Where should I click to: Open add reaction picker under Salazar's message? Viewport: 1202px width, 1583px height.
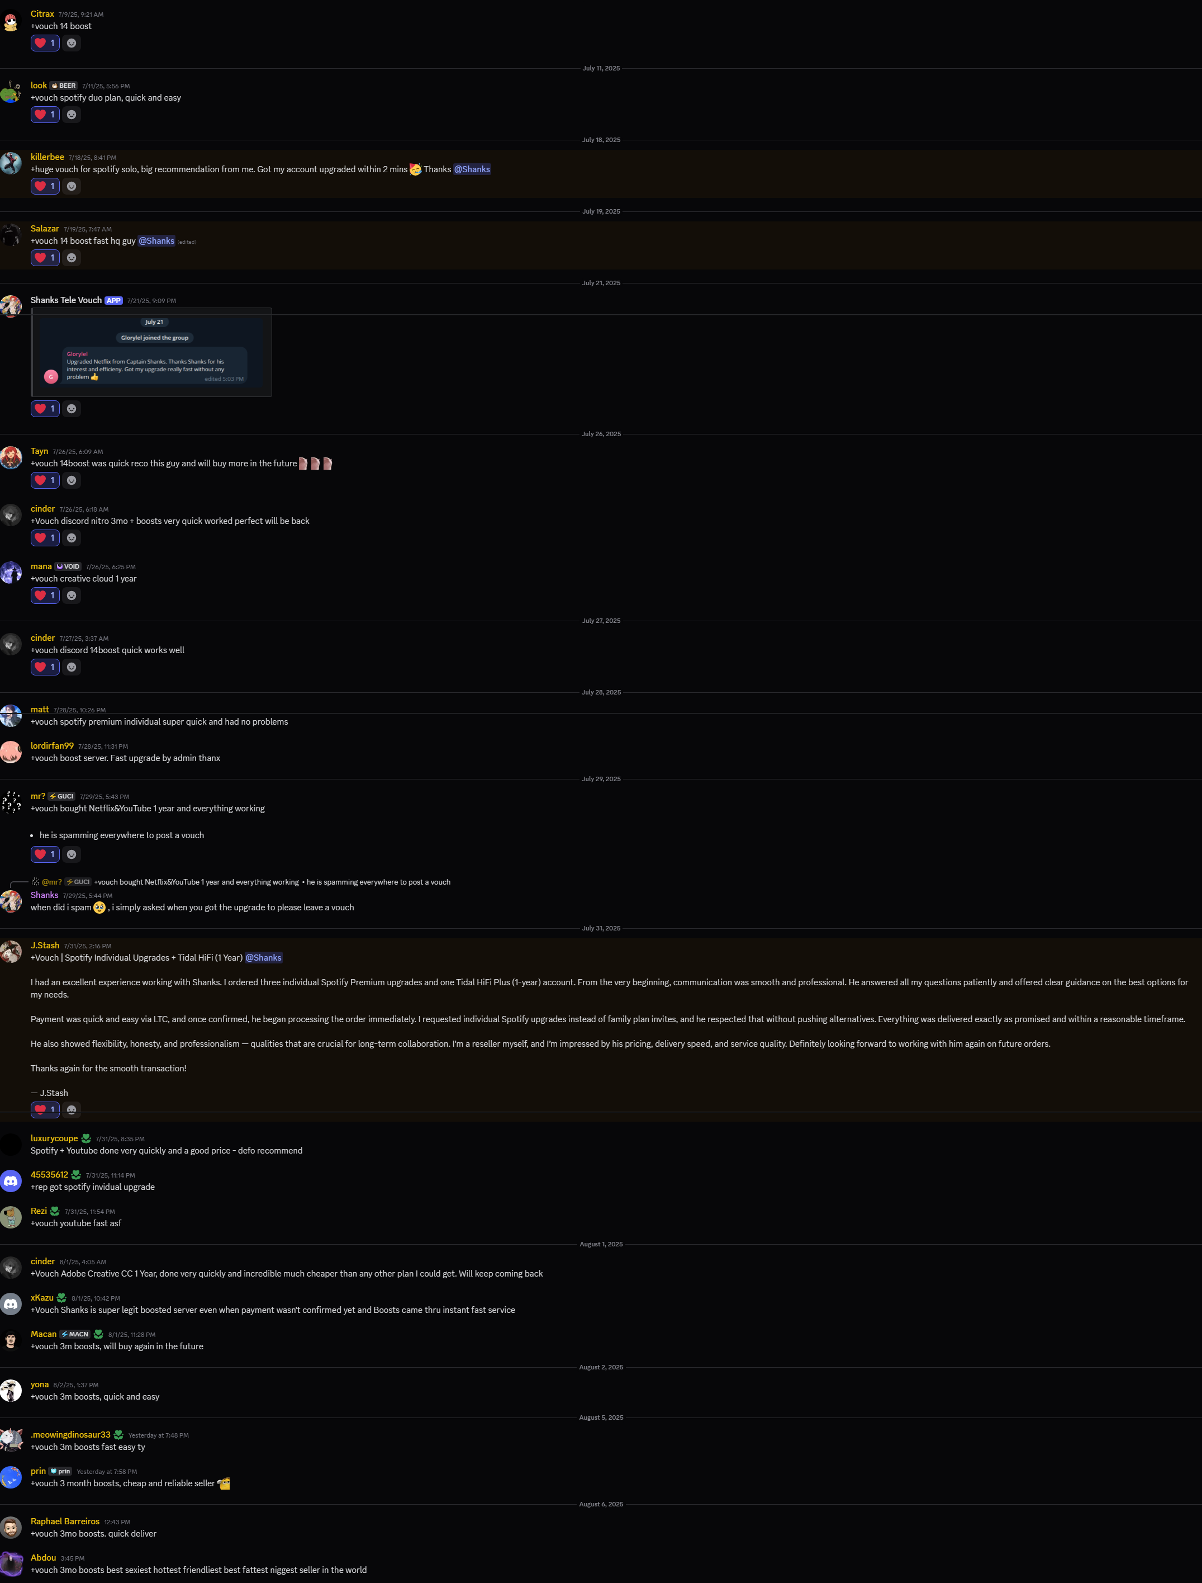click(x=72, y=258)
